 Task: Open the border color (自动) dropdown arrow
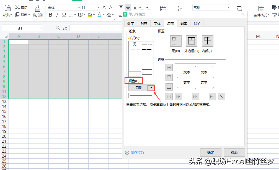[x=151, y=88]
